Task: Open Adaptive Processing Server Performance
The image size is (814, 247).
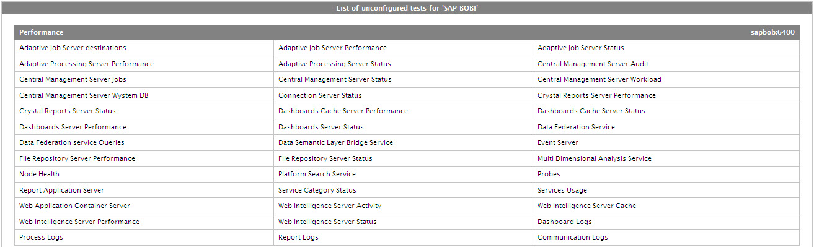Action: [86, 64]
